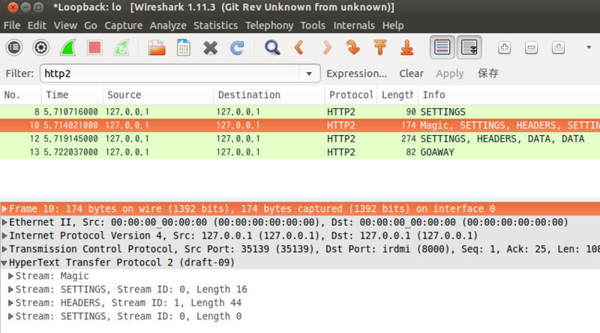Image resolution: width=600 pixels, height=333 pixels.
Task: Open the Edit menu
Action: pos(37,25)
